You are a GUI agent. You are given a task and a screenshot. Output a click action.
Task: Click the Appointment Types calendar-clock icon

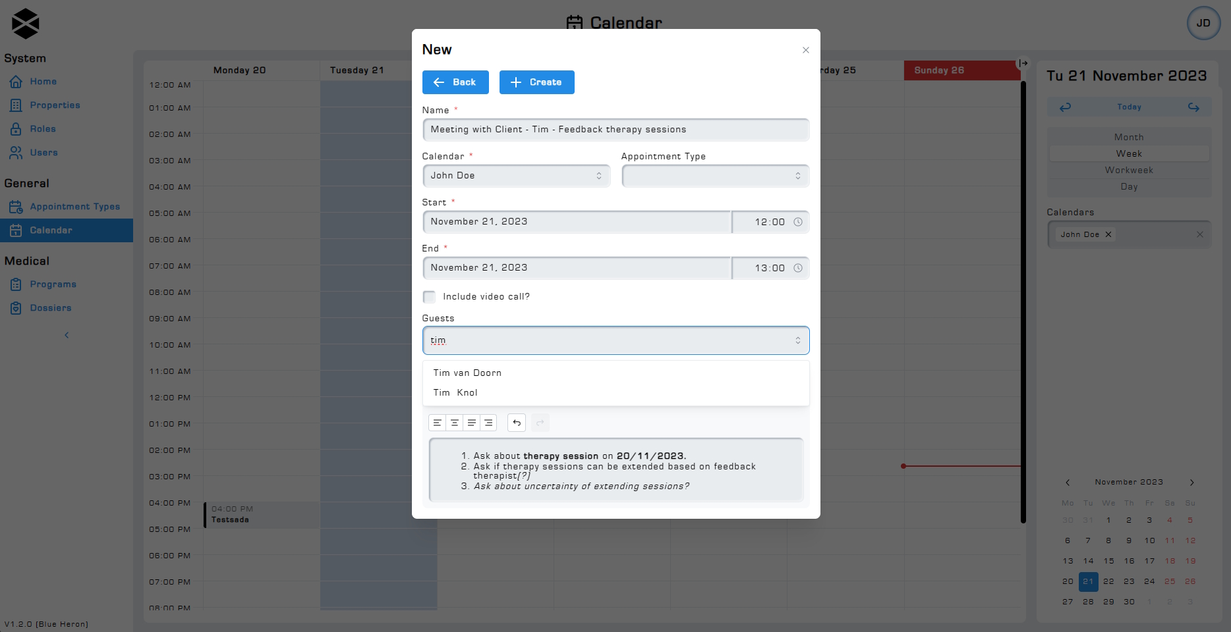16,207
